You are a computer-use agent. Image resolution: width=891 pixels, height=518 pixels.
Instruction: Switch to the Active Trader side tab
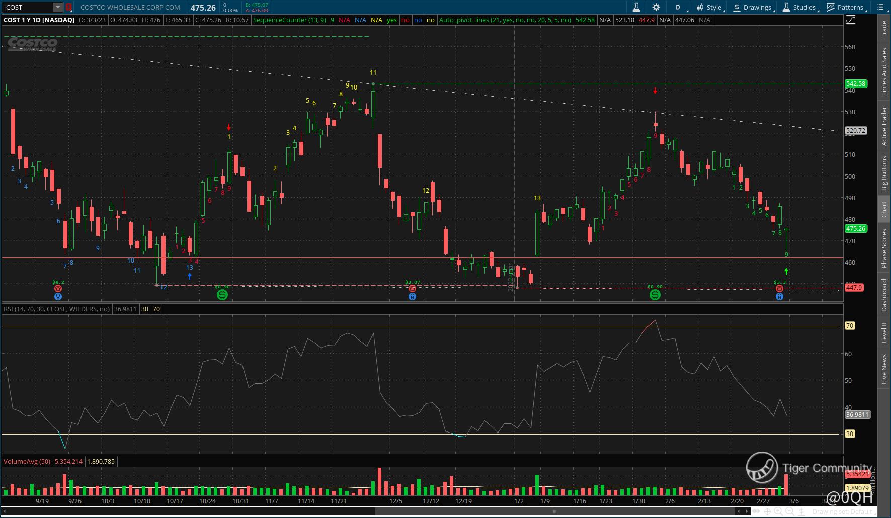click(x=884, y=126)
